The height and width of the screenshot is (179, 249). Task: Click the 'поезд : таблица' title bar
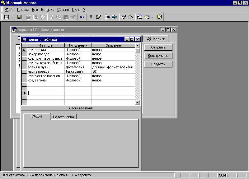pyautogui.click(x=73, y=39)
